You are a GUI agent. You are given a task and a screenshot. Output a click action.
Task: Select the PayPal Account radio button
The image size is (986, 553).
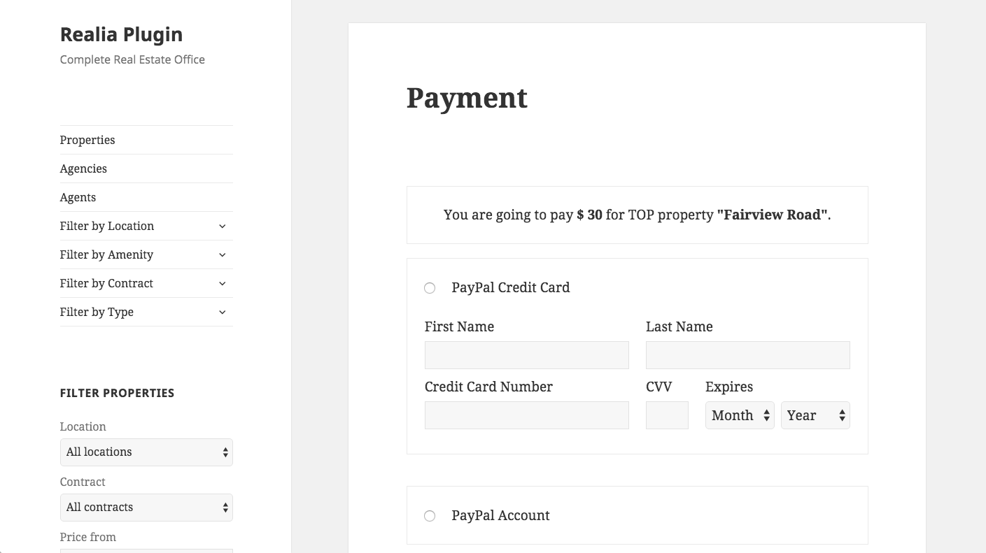click(430, 516)
